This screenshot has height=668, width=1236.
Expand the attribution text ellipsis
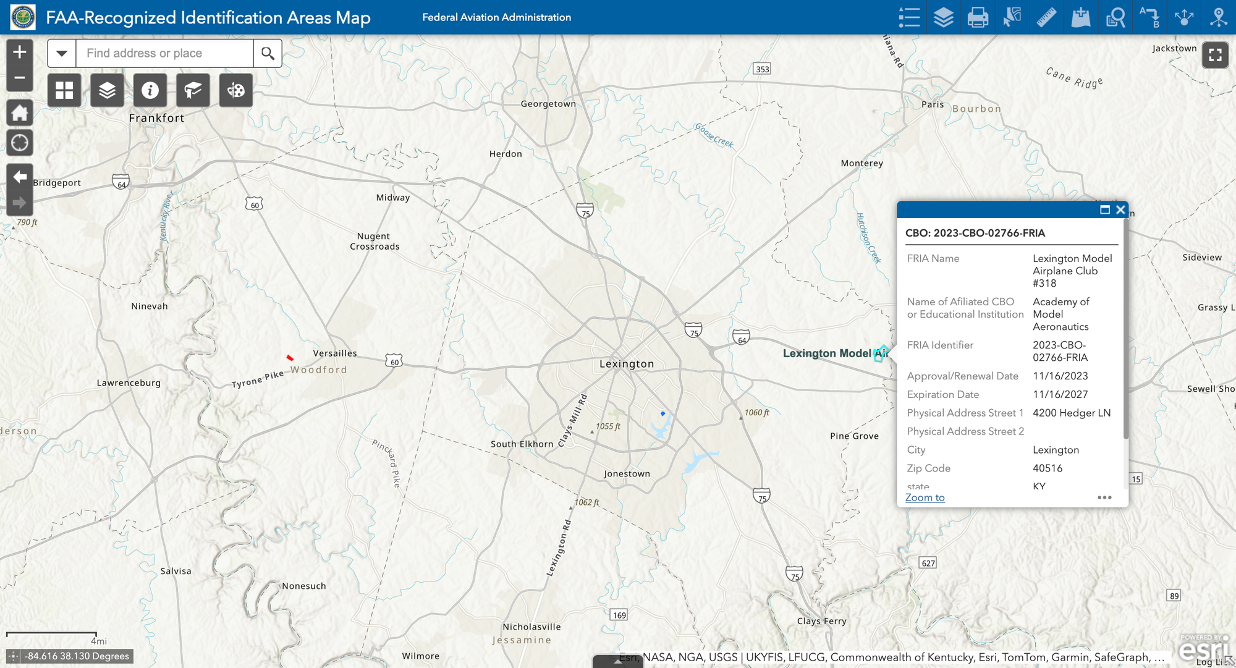pyautogui.click(x=1159, y=657)
